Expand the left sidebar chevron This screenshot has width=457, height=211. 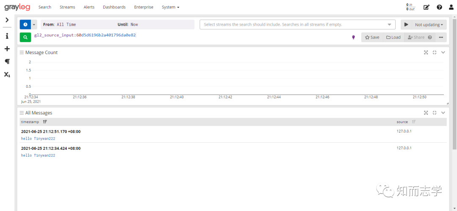pyautogui.click(x=7, y=20)
